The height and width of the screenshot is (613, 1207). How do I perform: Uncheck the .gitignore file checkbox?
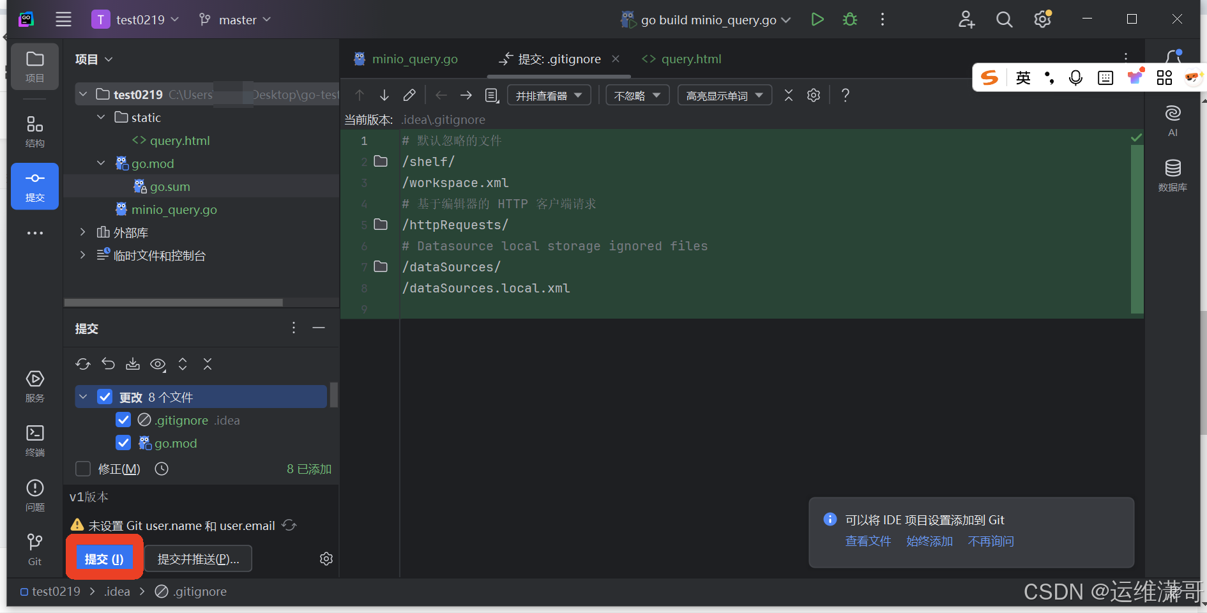pyautogui.click(x=123, y=420)
